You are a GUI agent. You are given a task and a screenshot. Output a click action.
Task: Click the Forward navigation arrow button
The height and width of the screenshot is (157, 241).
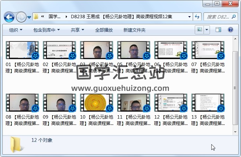coord(21,17)
